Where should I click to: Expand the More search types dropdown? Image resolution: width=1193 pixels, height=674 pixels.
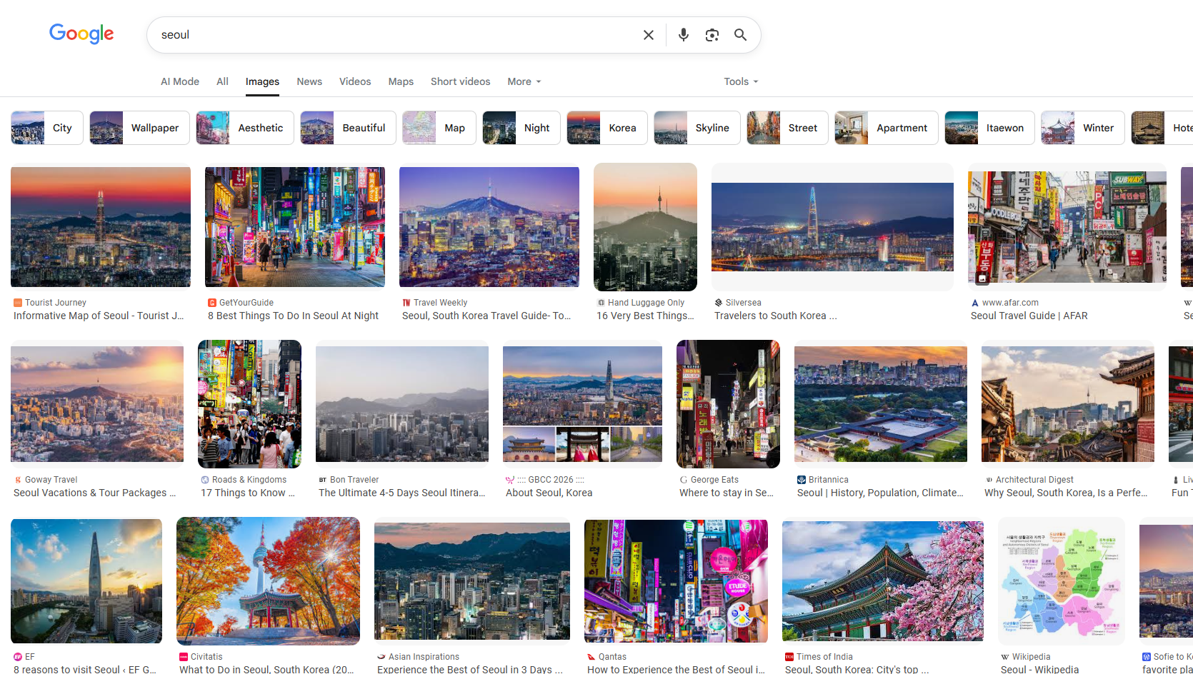click(x=524, y=81)
